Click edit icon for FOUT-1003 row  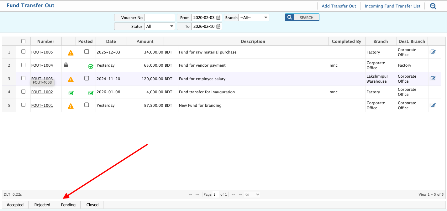[x=433, y=79]
